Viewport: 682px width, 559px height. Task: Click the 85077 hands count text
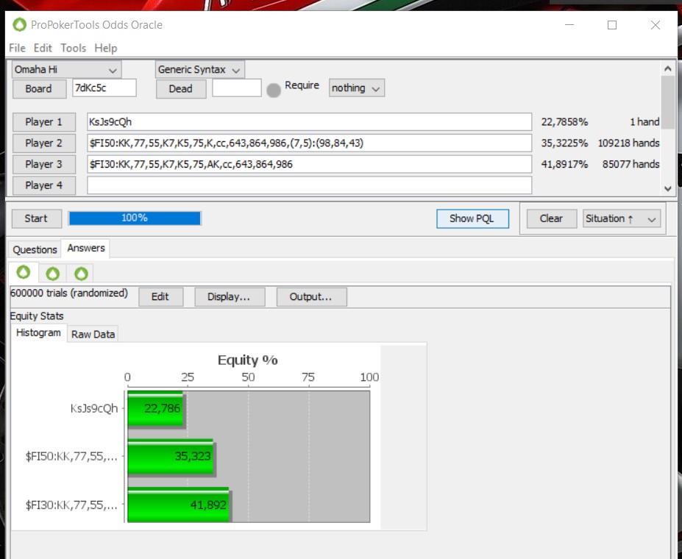point(631,164)
